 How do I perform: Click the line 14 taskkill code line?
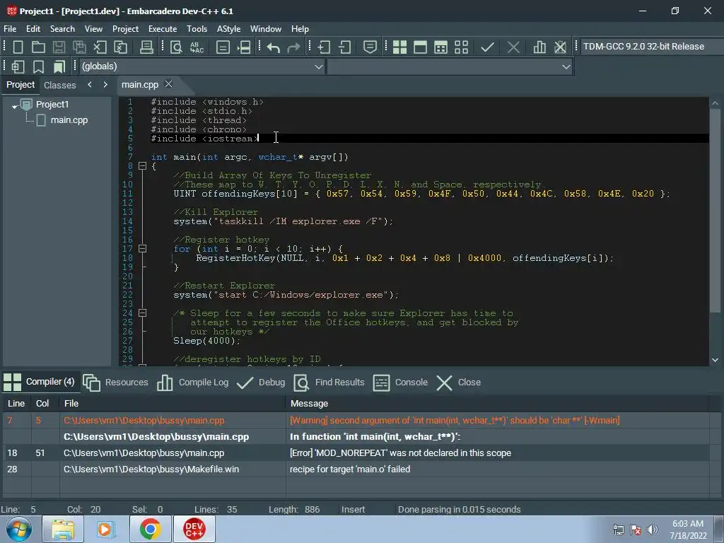(283, 221)
